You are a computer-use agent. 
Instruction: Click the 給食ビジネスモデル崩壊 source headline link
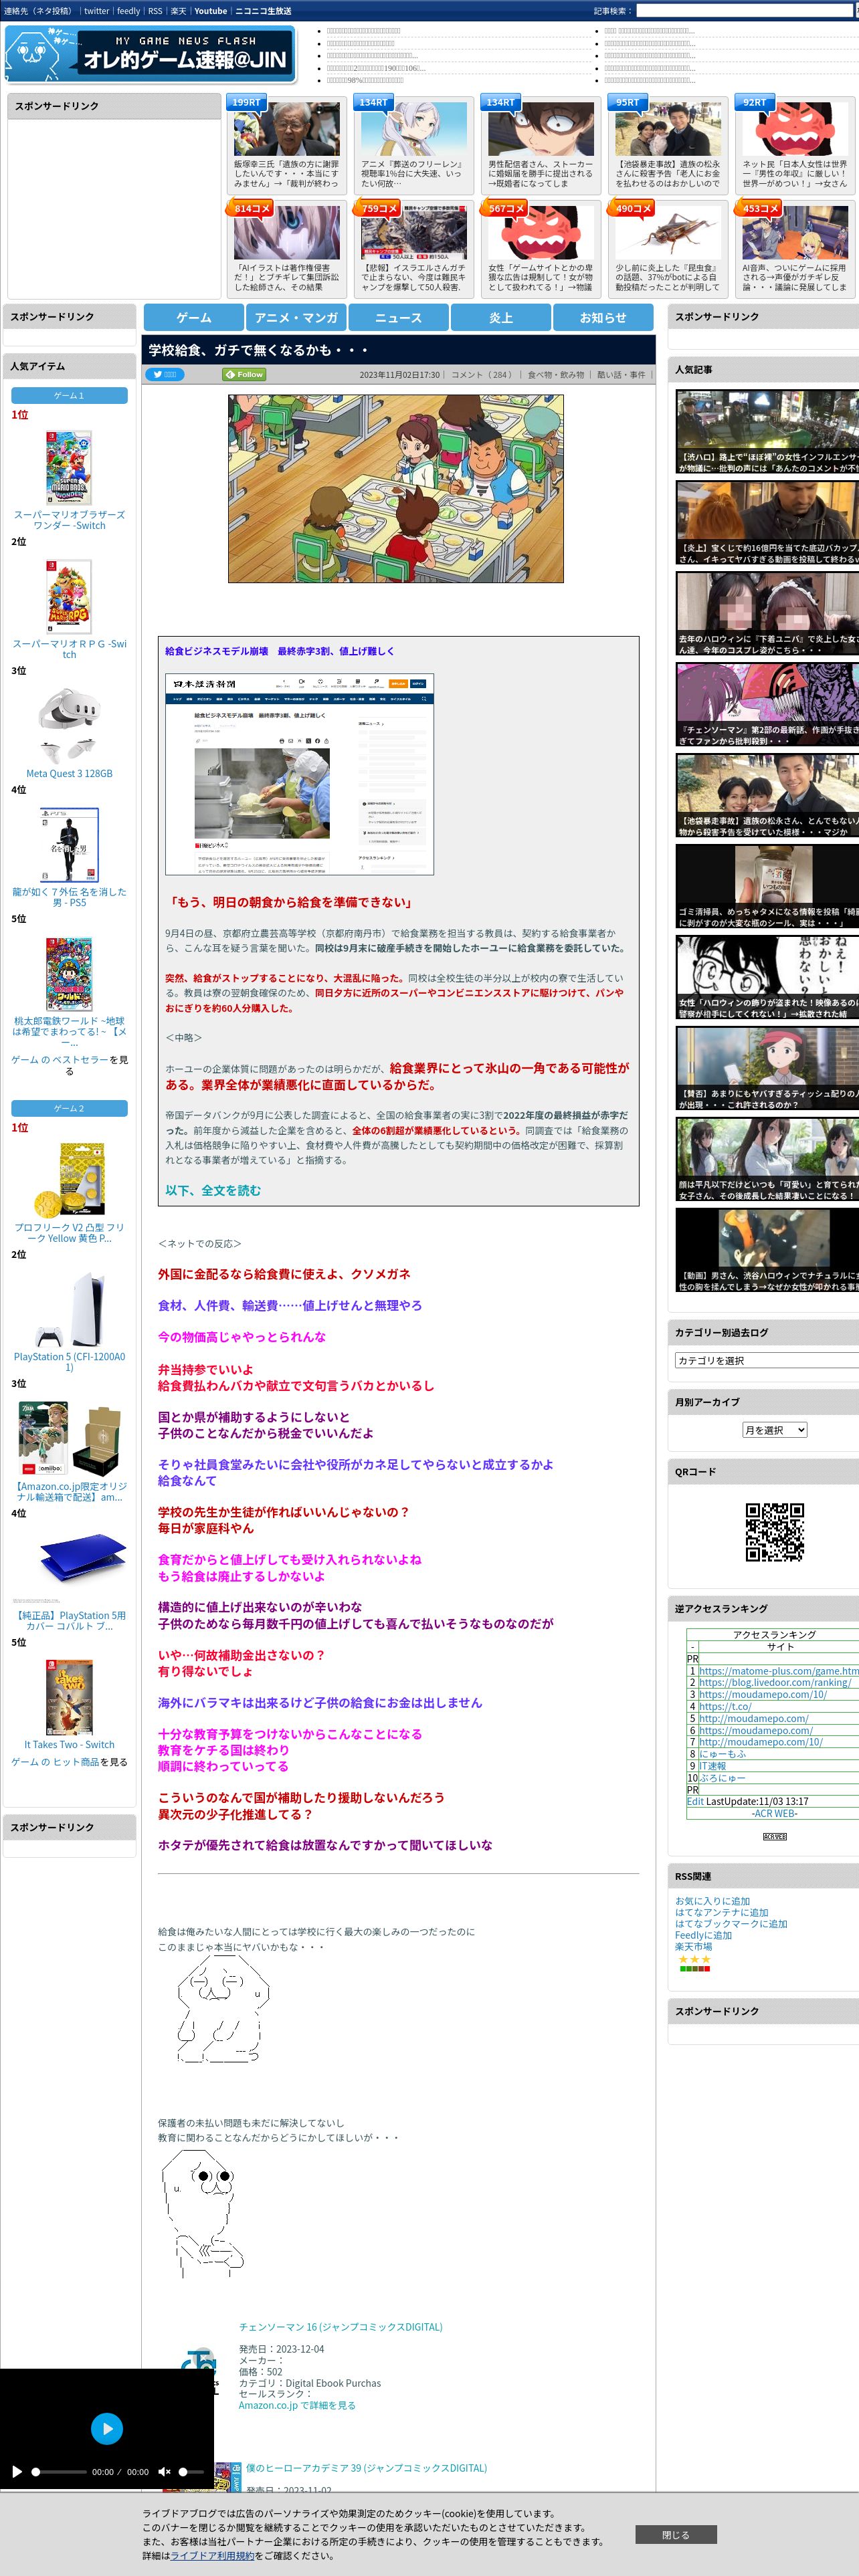coord(280,651)
